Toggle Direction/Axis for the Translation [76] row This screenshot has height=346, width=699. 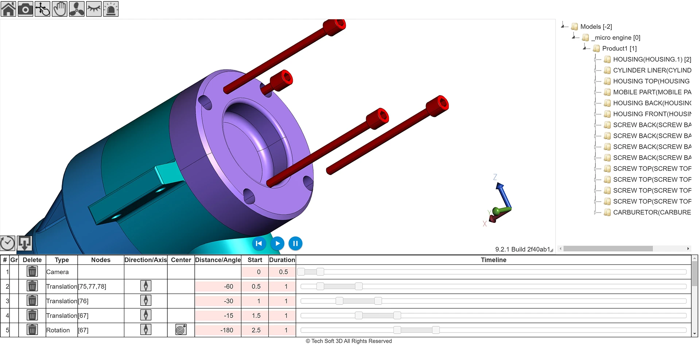[145, 300]
